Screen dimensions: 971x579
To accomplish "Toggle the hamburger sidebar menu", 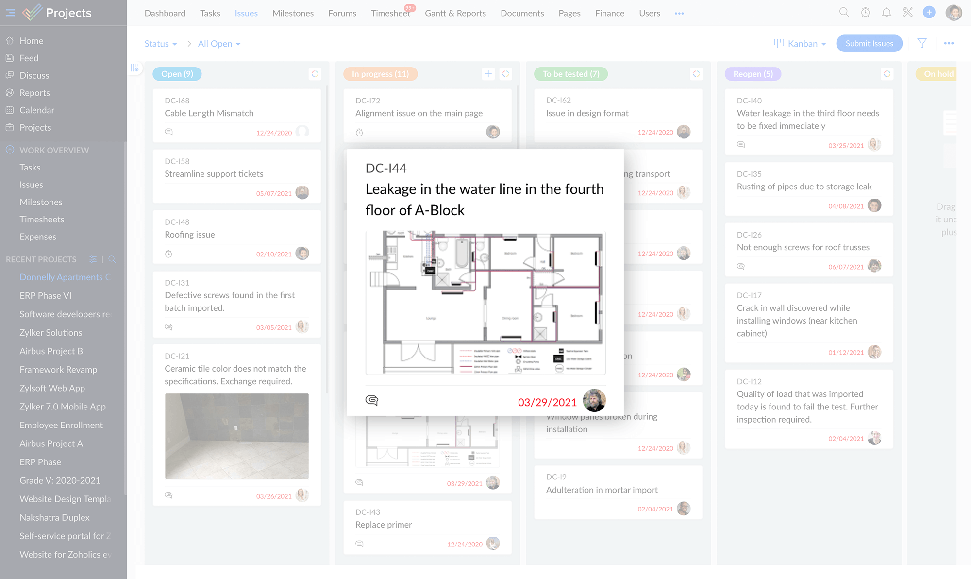I will click(x=10, y=13).
